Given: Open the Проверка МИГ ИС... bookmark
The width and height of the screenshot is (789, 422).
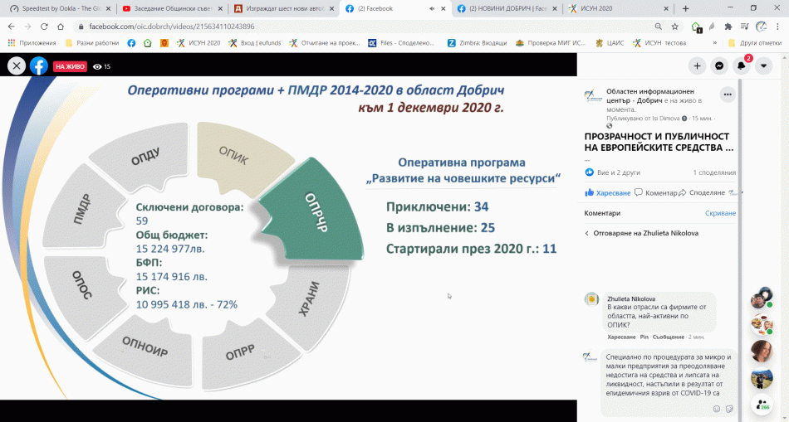Looking at the screenshot, I should (x=551, y=43).
